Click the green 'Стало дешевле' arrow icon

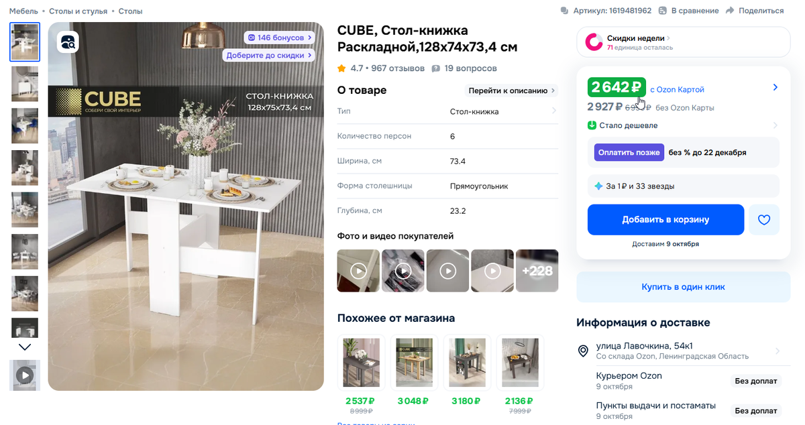[592, 125]
